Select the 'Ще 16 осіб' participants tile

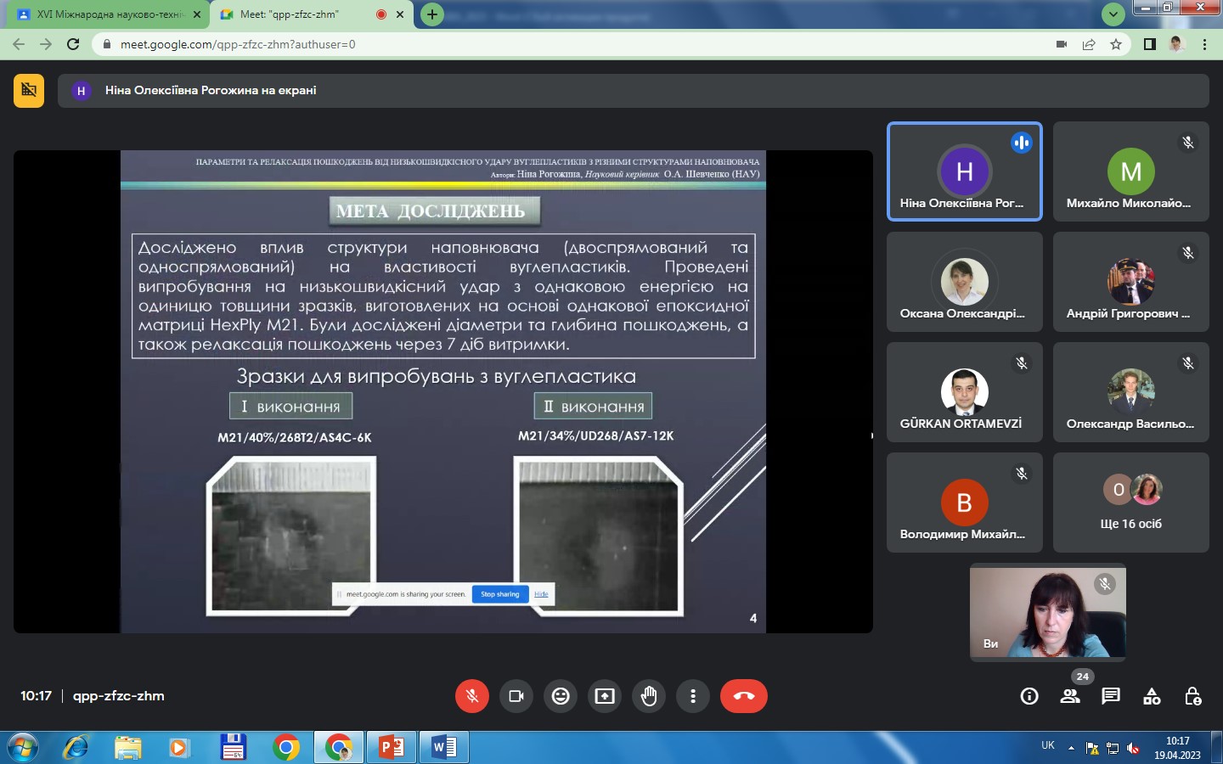click(1130, 503)
